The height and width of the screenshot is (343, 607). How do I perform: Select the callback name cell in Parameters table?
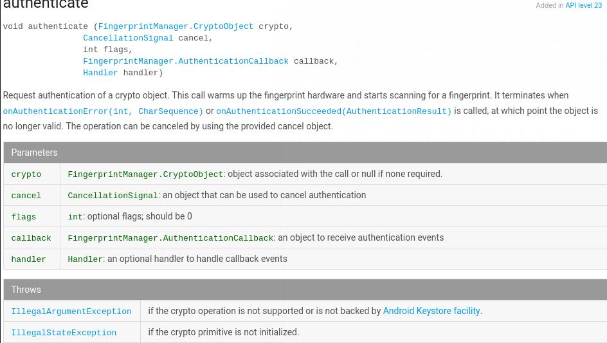click(x=31, y=238)
